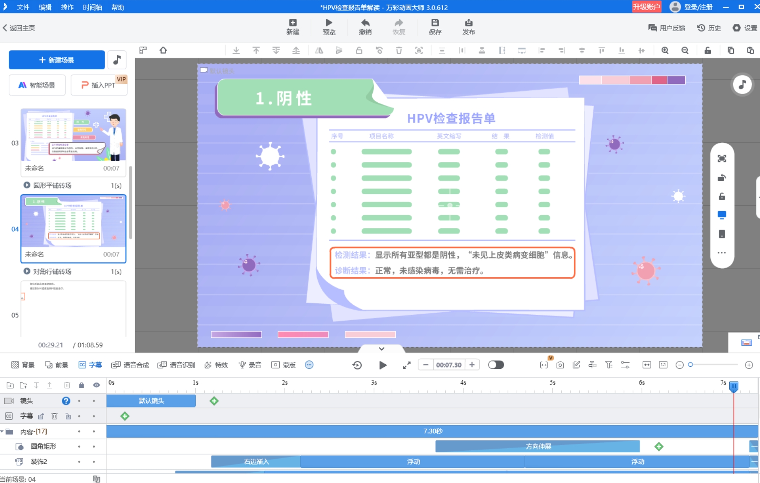Click the timeline zoom-in plus circle
Viewport: 760px width, 483px height.
click(x=749, y=365)
